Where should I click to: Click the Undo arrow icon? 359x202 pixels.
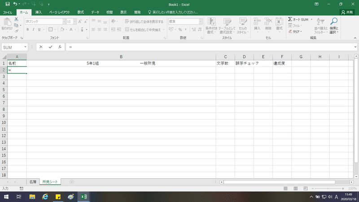point(15,4)
